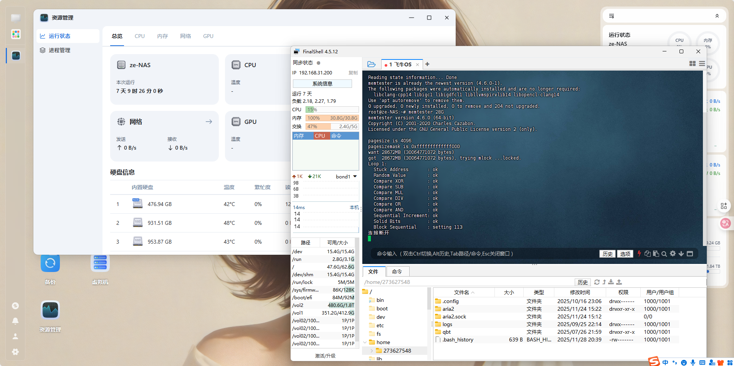Sort files by 文件名 column header

coord(461,292)
